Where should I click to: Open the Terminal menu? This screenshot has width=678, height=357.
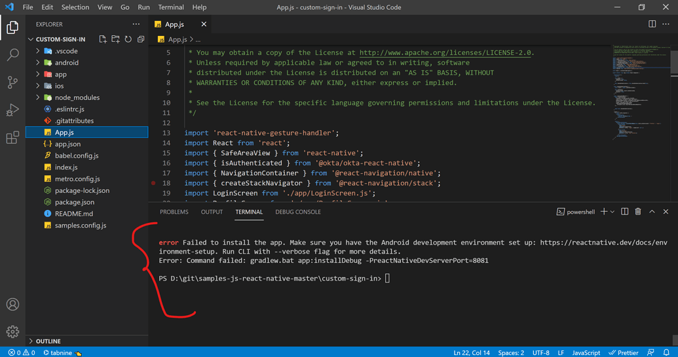171,7
